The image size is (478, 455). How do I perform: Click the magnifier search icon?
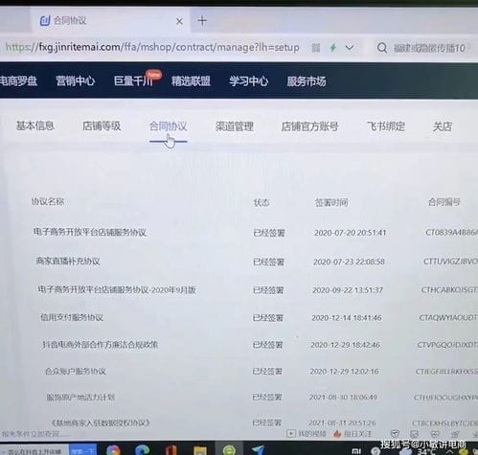pos(382,48)
